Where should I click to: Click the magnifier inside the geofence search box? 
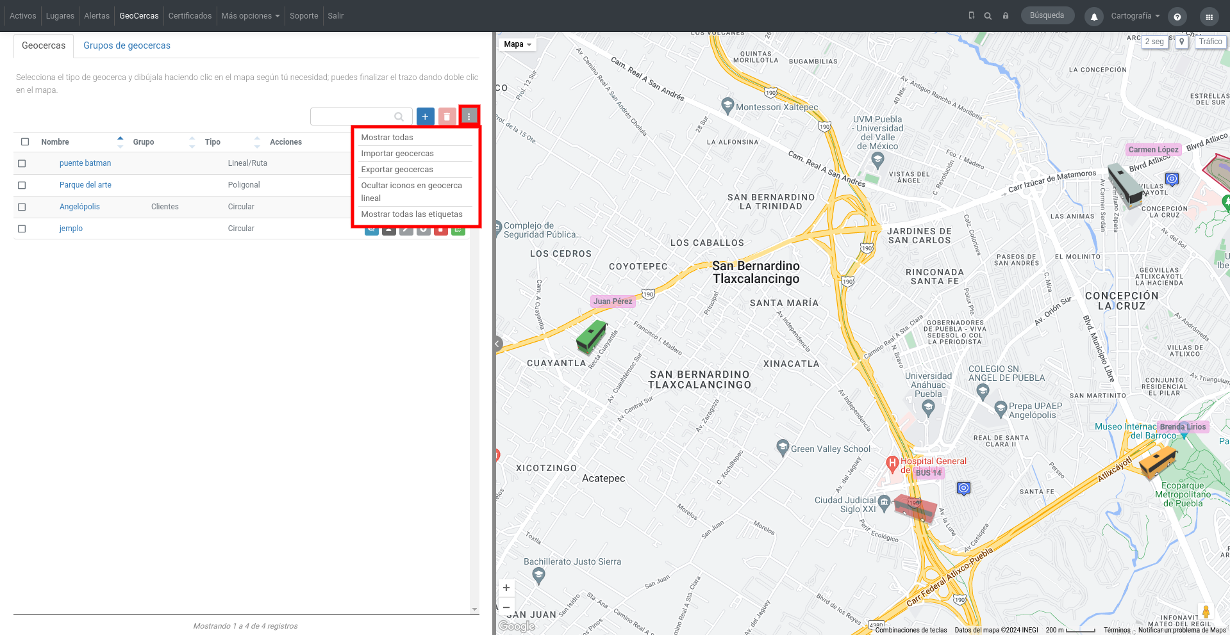399,117
